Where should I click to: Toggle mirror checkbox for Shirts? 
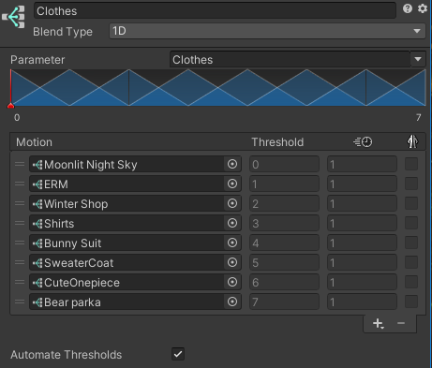(x=411, y=223)
